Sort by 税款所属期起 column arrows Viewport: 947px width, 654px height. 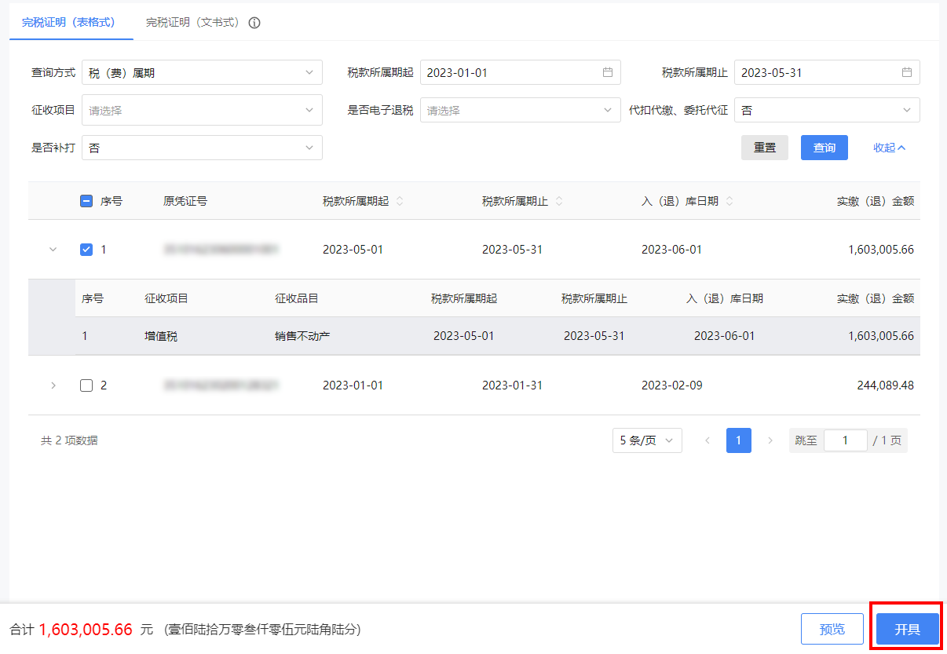point(400,201)
